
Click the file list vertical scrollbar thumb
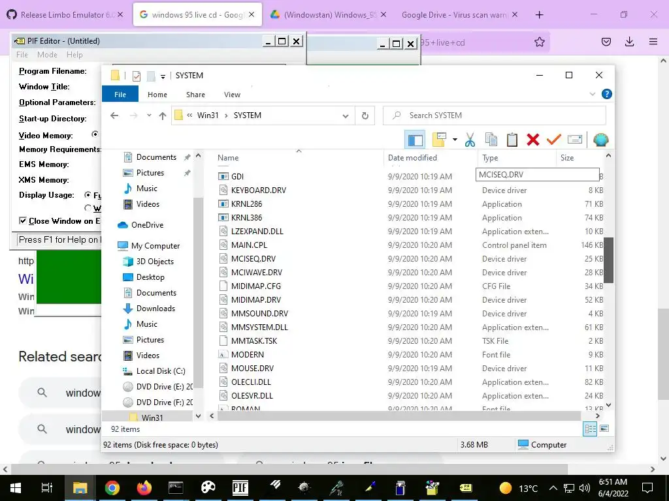tap(608, 260)
